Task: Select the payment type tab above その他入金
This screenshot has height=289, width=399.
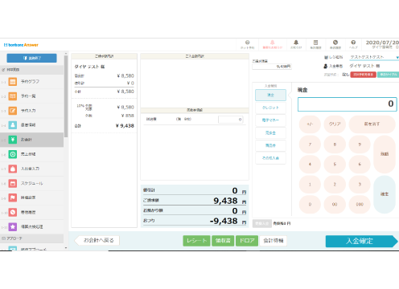Action: 270,145
